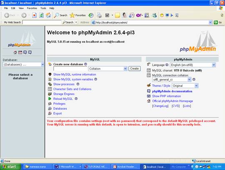Image resolution: width=225 pixels, height=170 pixels.
Task: Click the Storage Engines icon
Action: point(50,94)
